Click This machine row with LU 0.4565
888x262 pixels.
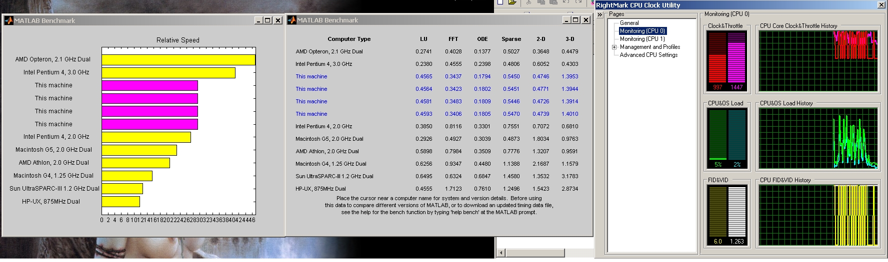point(311,76)
